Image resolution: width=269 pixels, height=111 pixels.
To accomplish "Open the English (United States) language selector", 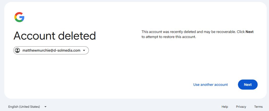I will tap(24, 107).
